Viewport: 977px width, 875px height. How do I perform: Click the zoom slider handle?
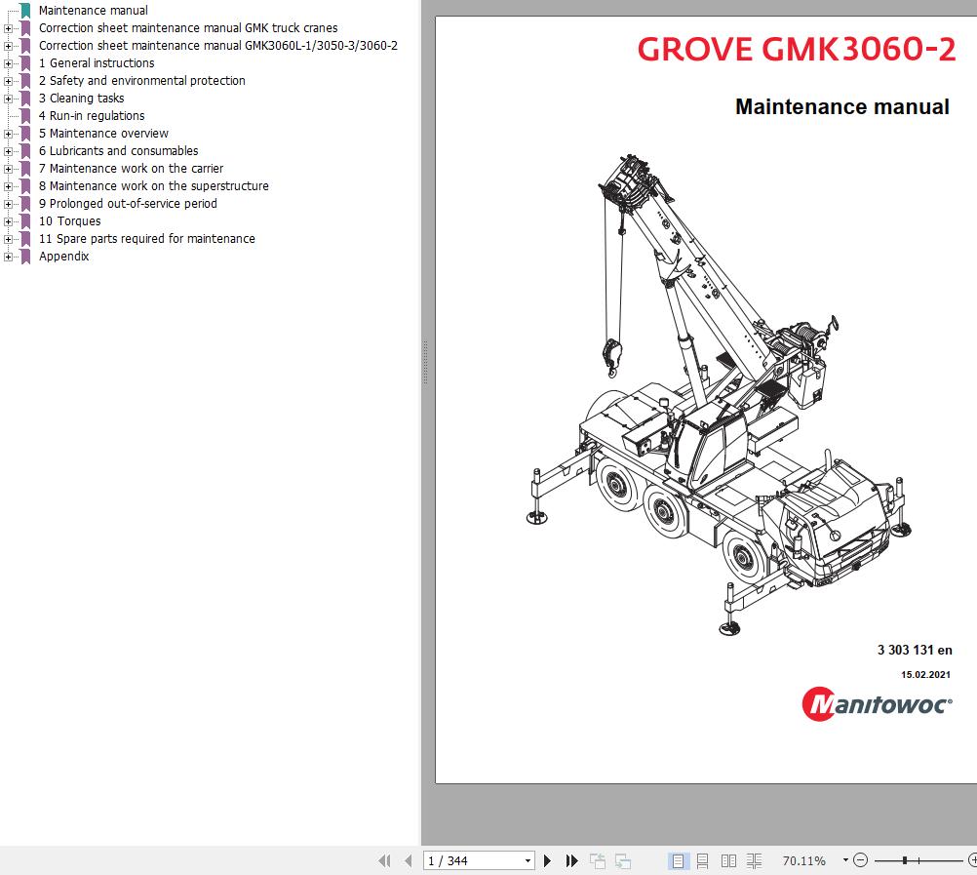click(905, 860)
